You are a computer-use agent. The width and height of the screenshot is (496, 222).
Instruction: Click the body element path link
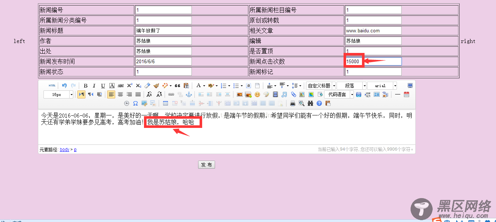(x=64, y=150)
